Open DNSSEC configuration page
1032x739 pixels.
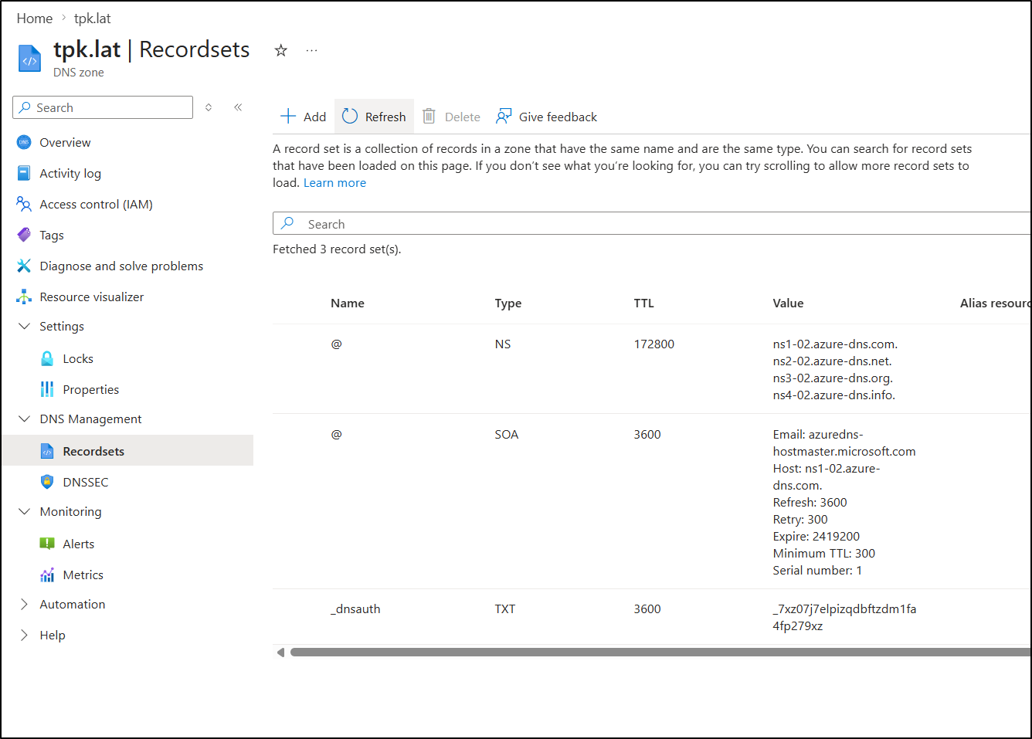[85, 482]
